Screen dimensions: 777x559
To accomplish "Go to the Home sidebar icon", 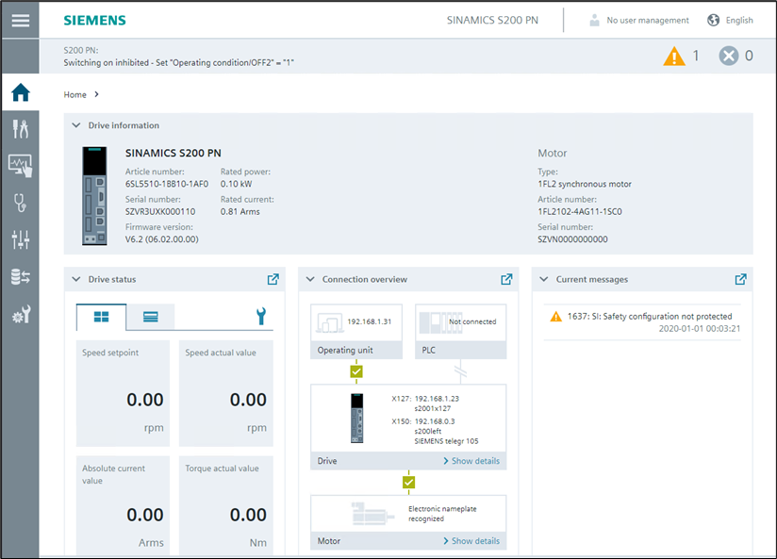I will [x=20, y=92].
